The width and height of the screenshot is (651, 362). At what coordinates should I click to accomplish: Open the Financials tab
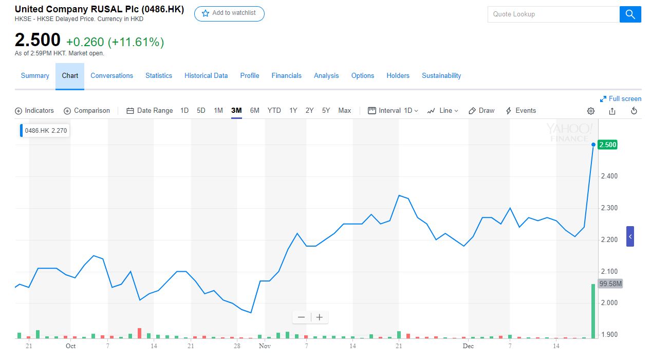(x=286, y=76)
